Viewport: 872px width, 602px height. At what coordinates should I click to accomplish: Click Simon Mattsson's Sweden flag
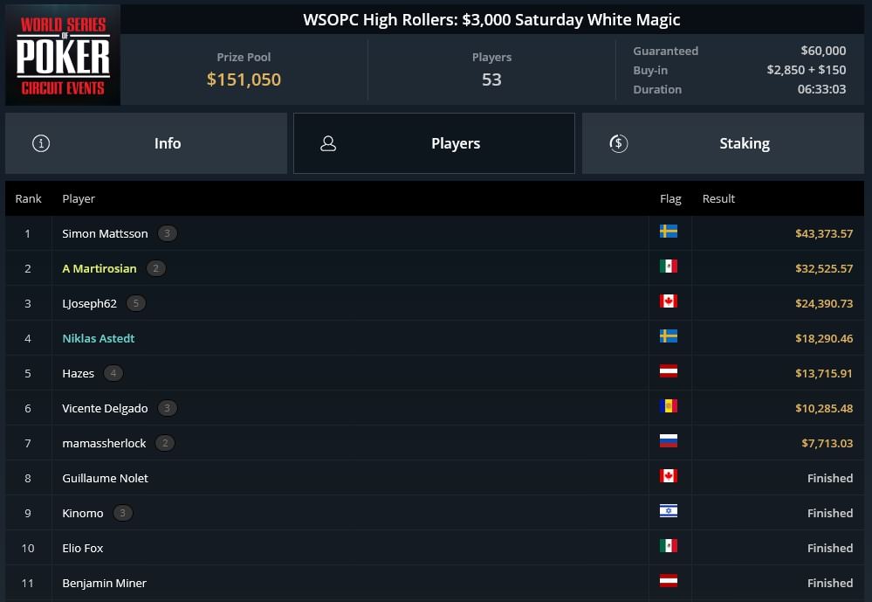pos(669,232)
